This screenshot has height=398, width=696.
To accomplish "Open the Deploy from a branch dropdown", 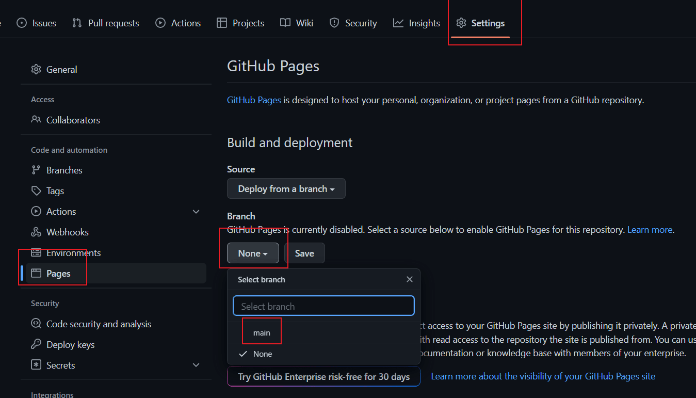I will click(286, 188).
